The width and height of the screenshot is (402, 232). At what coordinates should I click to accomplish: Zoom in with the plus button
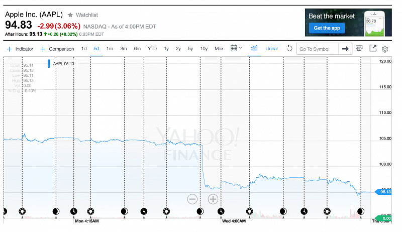(x=213, y=199)
